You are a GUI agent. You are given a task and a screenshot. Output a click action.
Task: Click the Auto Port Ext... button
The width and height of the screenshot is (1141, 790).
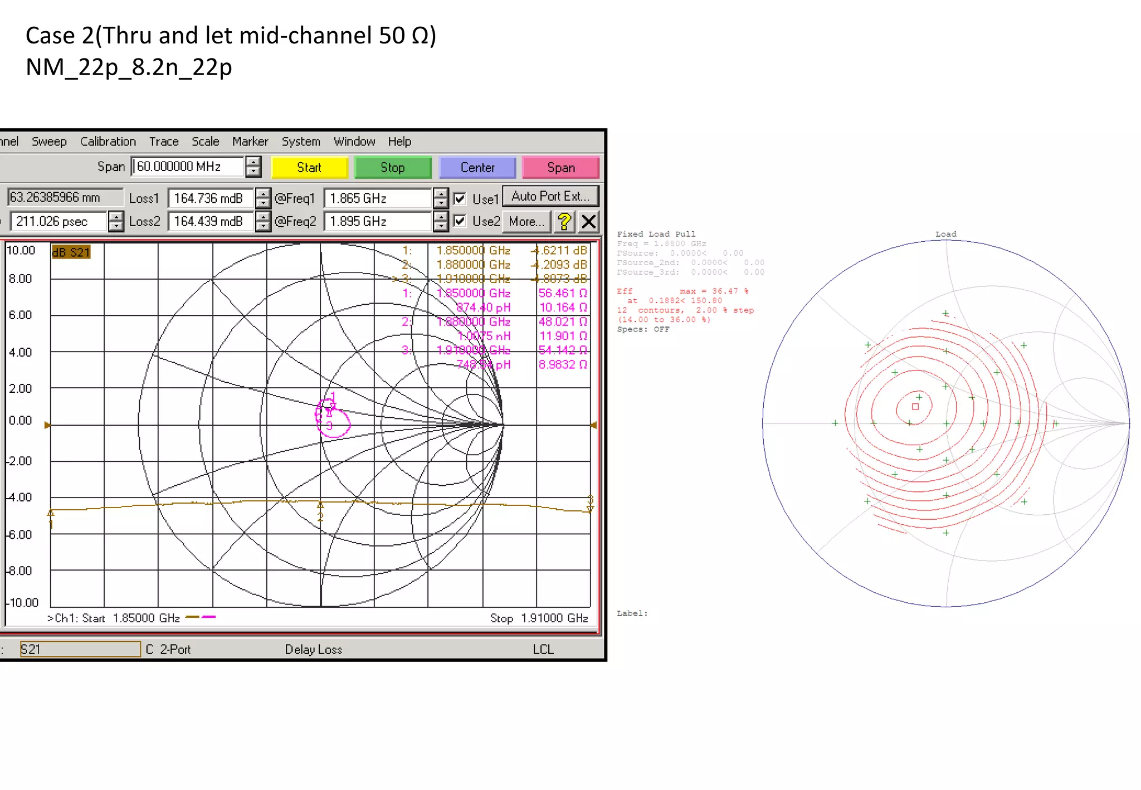[x=550, y=196]
